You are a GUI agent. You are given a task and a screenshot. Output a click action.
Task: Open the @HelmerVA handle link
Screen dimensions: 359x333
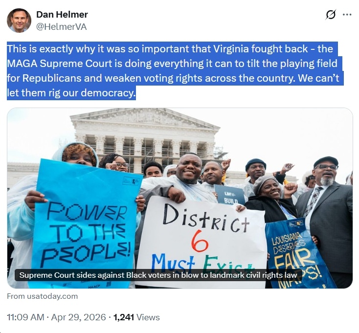pyautogui.click(x=61, y=27)
